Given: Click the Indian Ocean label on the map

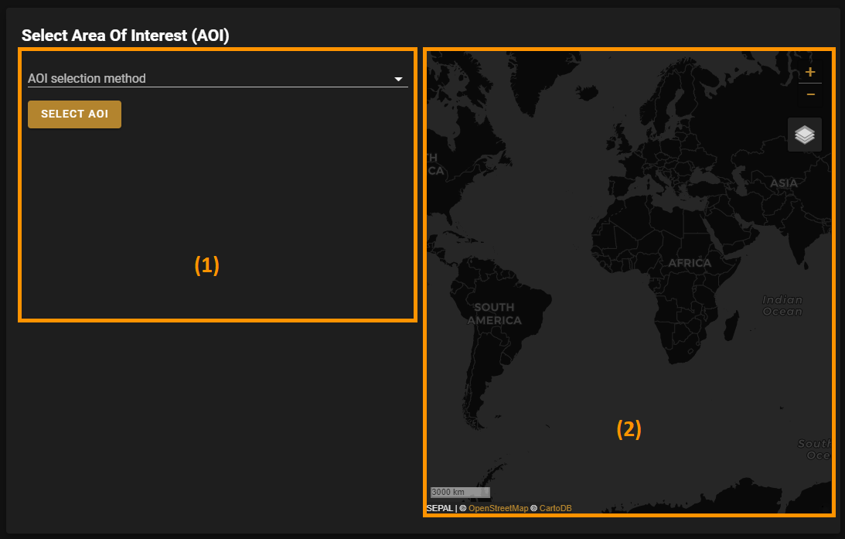Looking at the screenshot, I should tap(782, 305).
